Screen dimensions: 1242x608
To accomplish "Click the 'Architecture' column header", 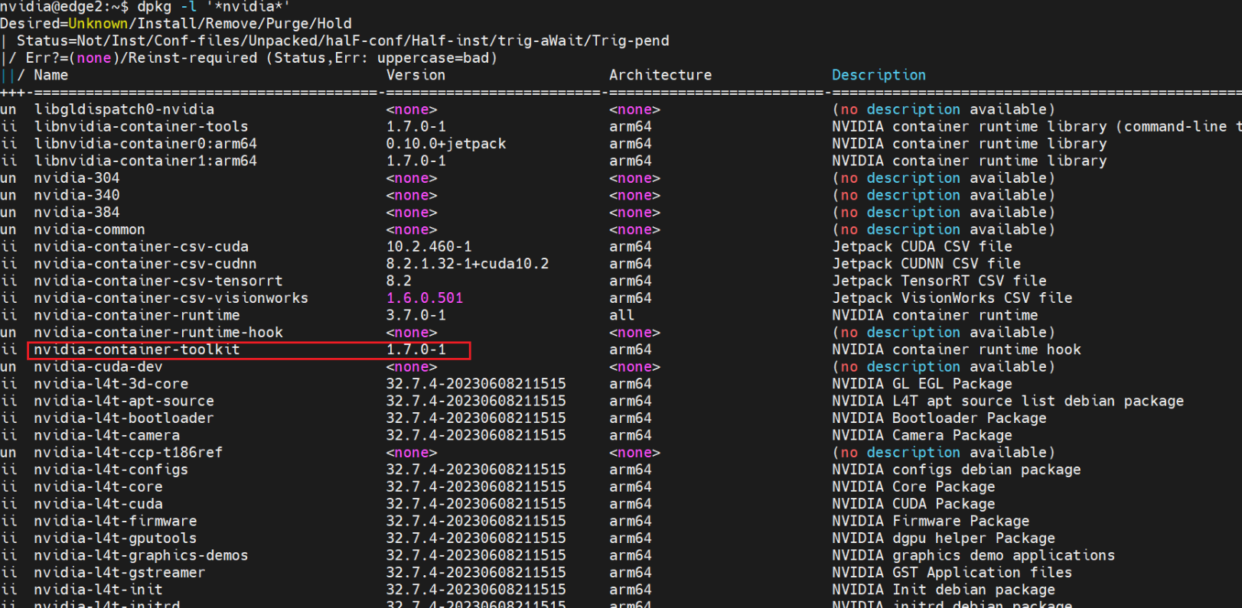I will pyautogui.click(x=660, y=75).
